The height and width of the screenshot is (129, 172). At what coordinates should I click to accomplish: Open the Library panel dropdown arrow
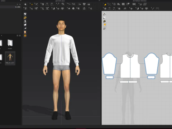coord(21,1)
